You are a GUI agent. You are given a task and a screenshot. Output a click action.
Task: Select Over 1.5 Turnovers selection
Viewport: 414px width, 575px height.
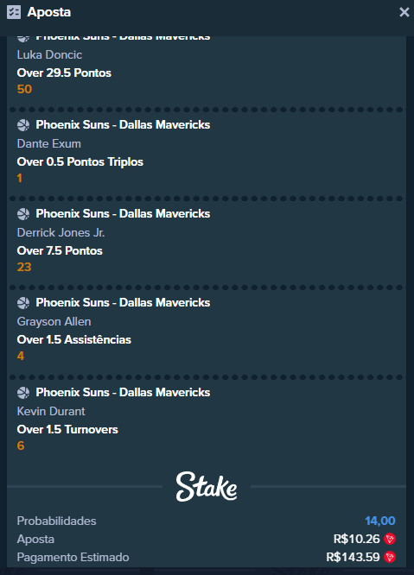tap(67, 429)
